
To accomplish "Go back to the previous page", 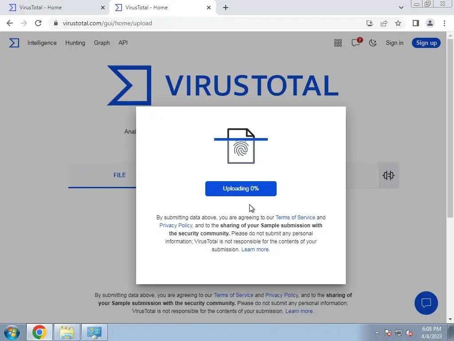I will point(10,23).
